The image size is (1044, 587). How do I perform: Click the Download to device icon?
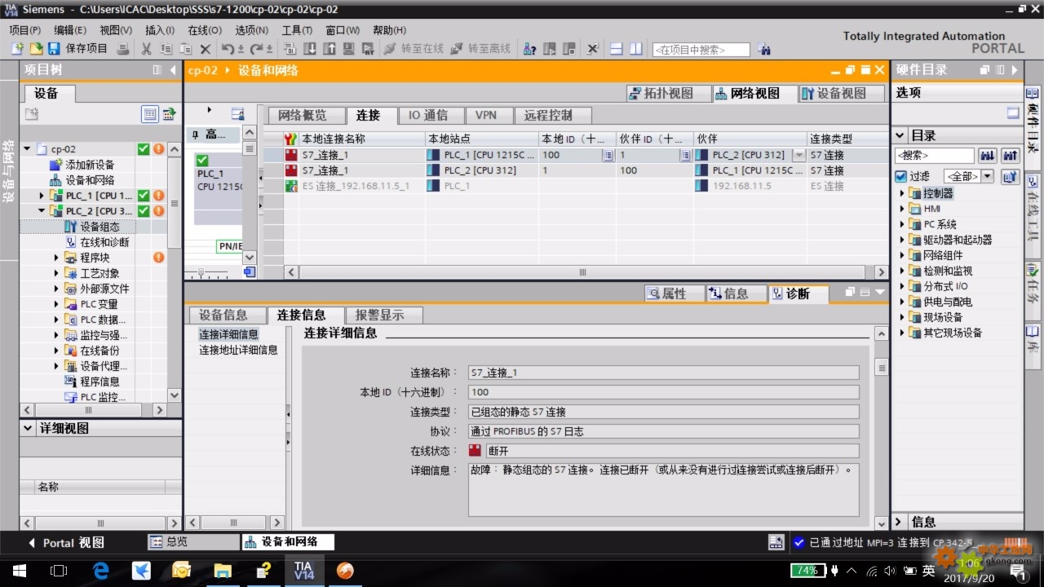[311, 49]
